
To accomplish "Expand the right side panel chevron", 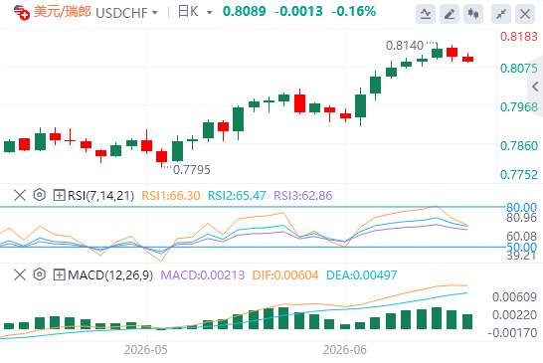I will click(535, 87).
